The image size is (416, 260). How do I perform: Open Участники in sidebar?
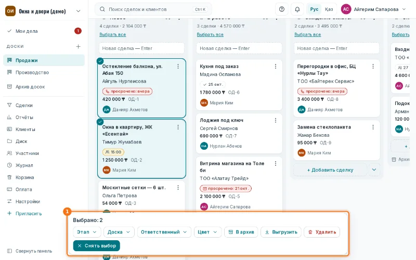click(x=44, y=153)
